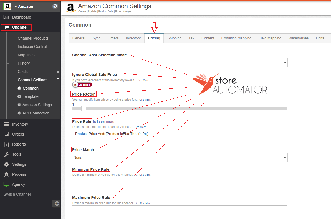Image resolution: width=331 pixels, height=219 pixels.
Task: Click the Reports spreadsheet icon
Action: (7, 144)
